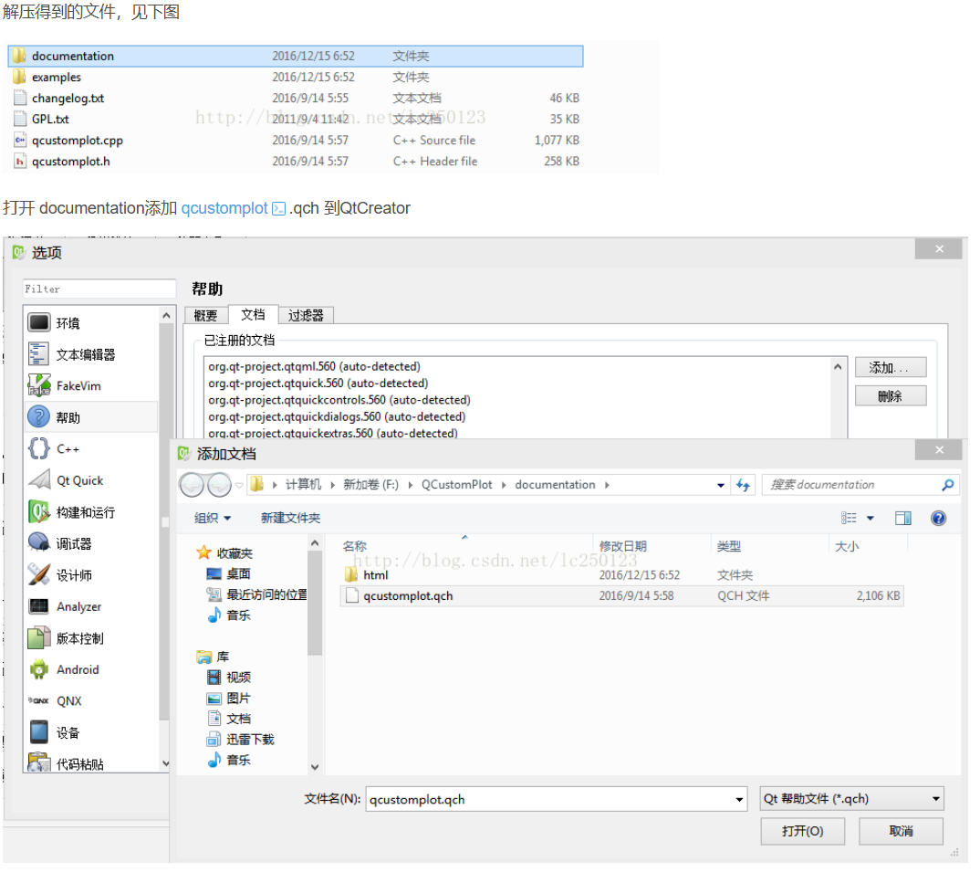Expand the 计算机 breadcrumb arrow
980x883 pixels.
(332, 485)
